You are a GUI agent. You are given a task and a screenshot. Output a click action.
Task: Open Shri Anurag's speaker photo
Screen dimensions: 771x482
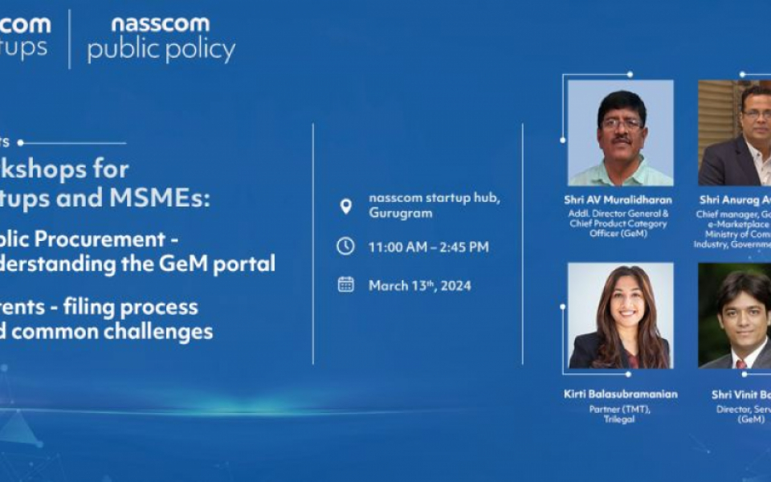click(735, 133)
